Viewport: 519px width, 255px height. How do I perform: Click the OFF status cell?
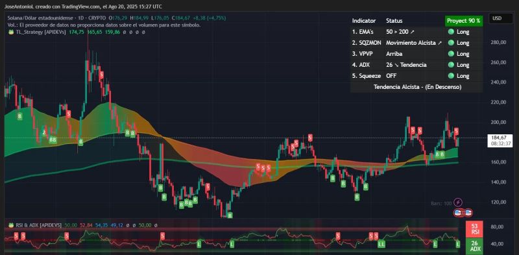coord(391,76)
